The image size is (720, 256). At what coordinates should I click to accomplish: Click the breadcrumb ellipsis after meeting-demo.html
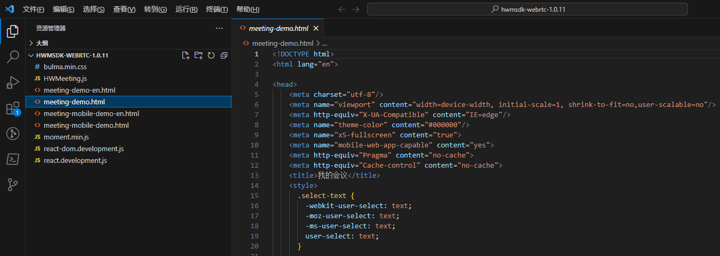[324, 44]
